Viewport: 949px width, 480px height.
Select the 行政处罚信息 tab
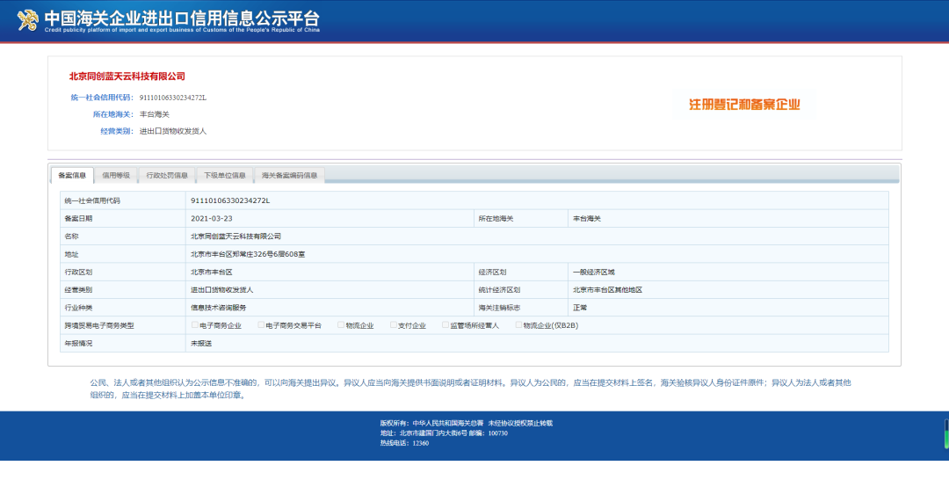(167, 175)
